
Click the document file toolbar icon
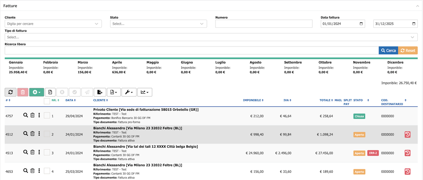tap(50, 92)
